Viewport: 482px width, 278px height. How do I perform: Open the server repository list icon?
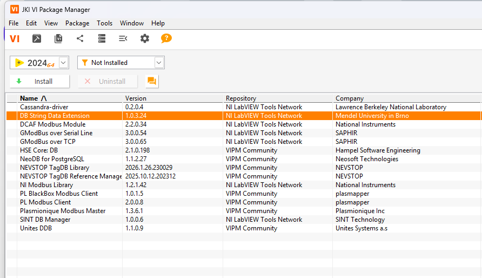(x=102, y=38)
